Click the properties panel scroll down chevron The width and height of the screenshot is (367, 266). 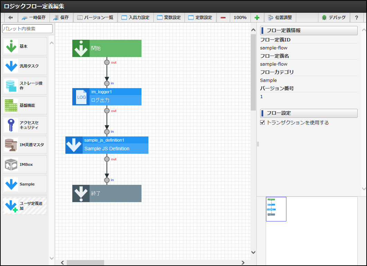coord(364,189)
